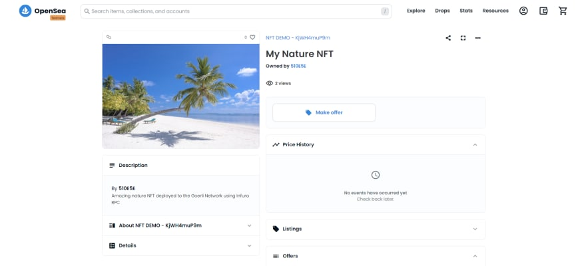Click the search items input field
Viewport: 586px width, 266px height.
tap(233, 11)
